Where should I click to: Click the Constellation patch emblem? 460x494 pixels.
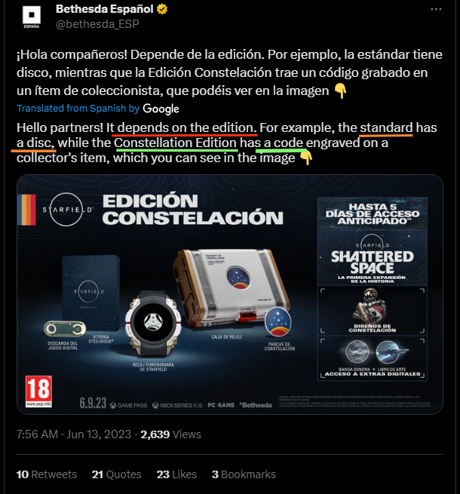278,322
